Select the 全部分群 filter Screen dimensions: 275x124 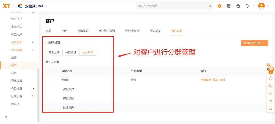click(54, 52)
